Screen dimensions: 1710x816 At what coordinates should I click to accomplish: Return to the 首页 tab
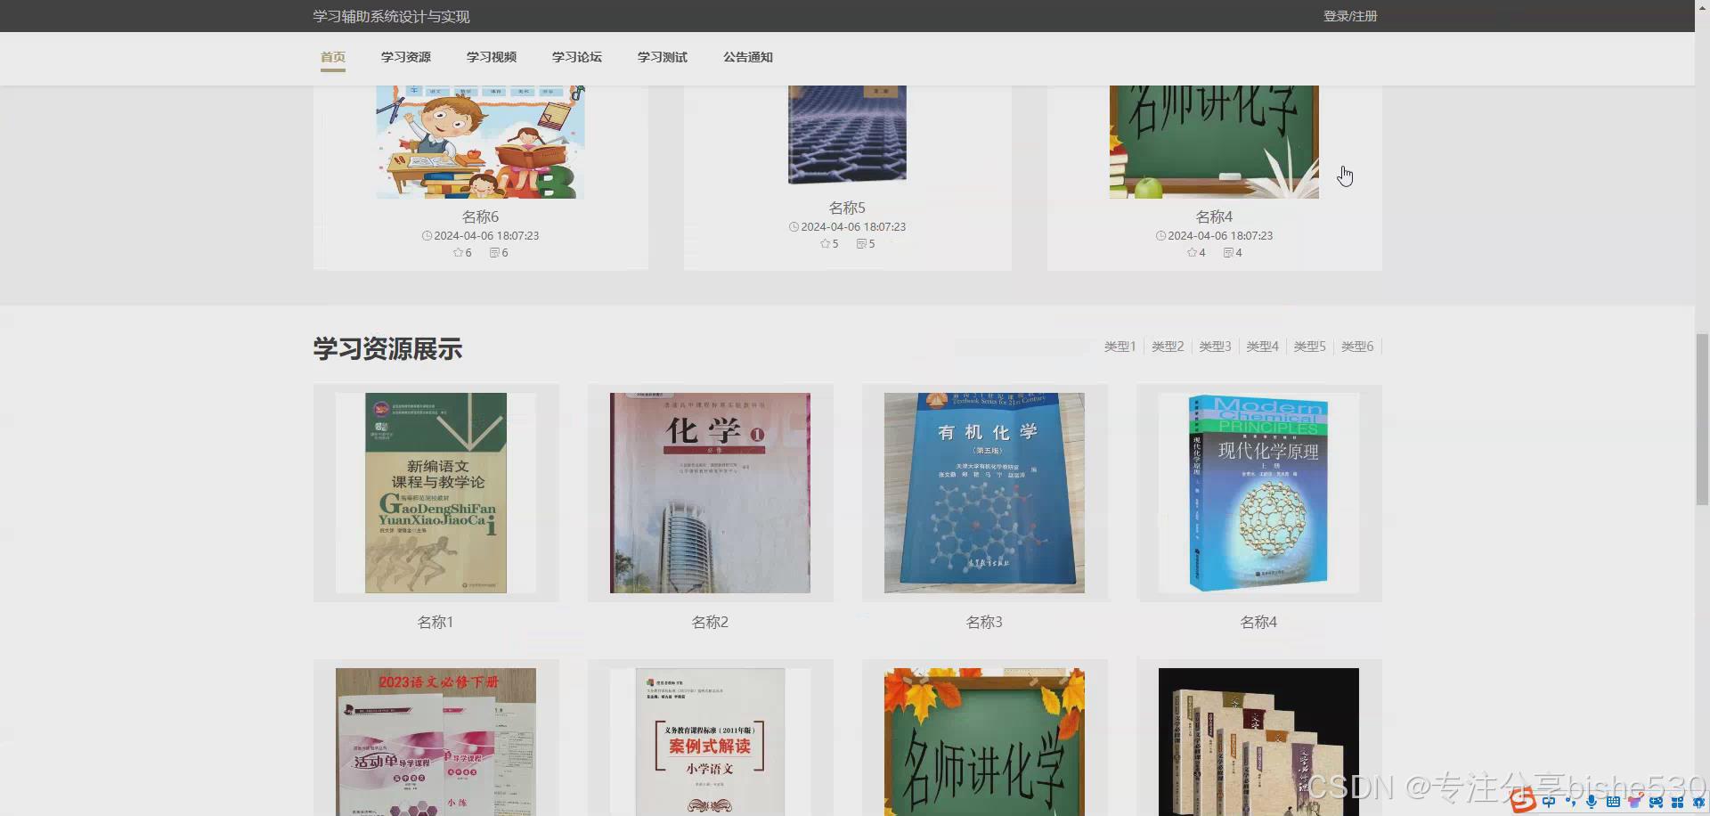[333, 56]
